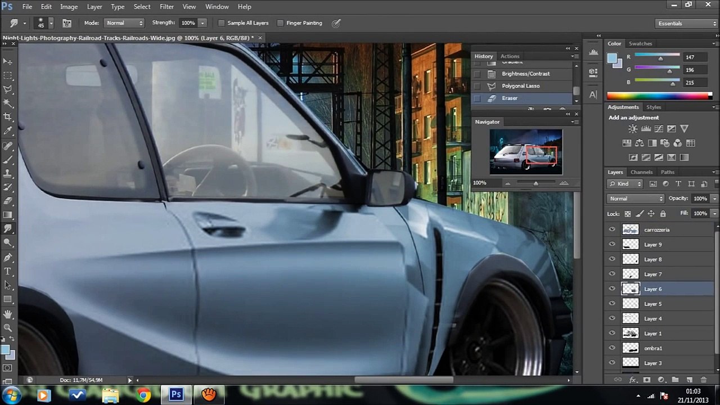Select the Polygonal Lasso tool in toolbox
720x405 pixels.
(8, 89)
